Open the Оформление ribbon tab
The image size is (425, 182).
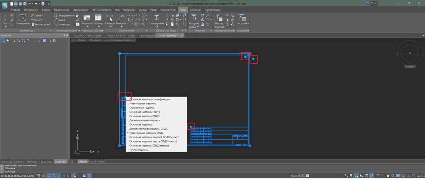(x=62, y=10)
